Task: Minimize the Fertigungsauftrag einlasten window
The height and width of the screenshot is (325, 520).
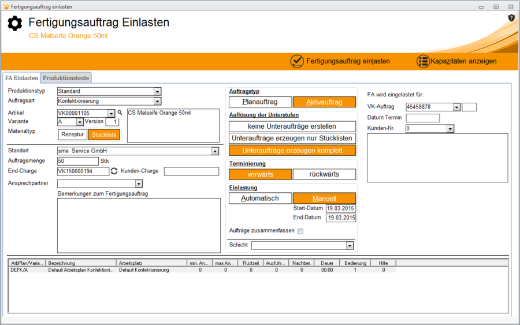Action: (481, 6)
